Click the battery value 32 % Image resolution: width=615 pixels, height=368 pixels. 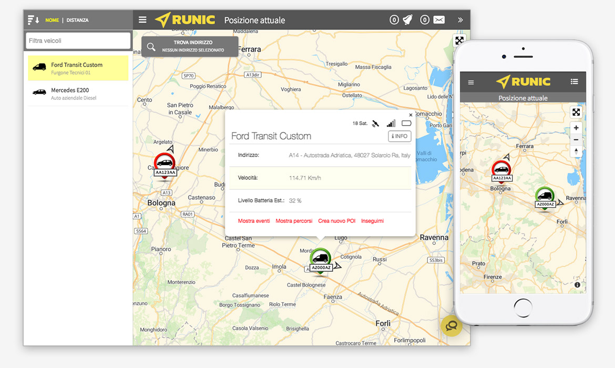point(295,201)
